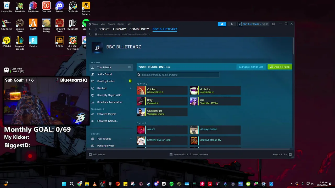
Task: Open the Spotify taskbar icon
Action: pyautogui.click(x=171, y=184)
